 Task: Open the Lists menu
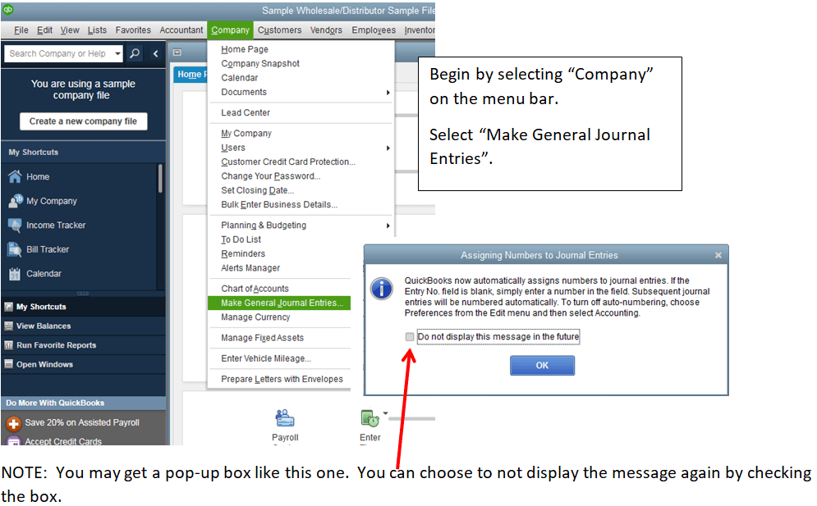click(x=97, y=30)
